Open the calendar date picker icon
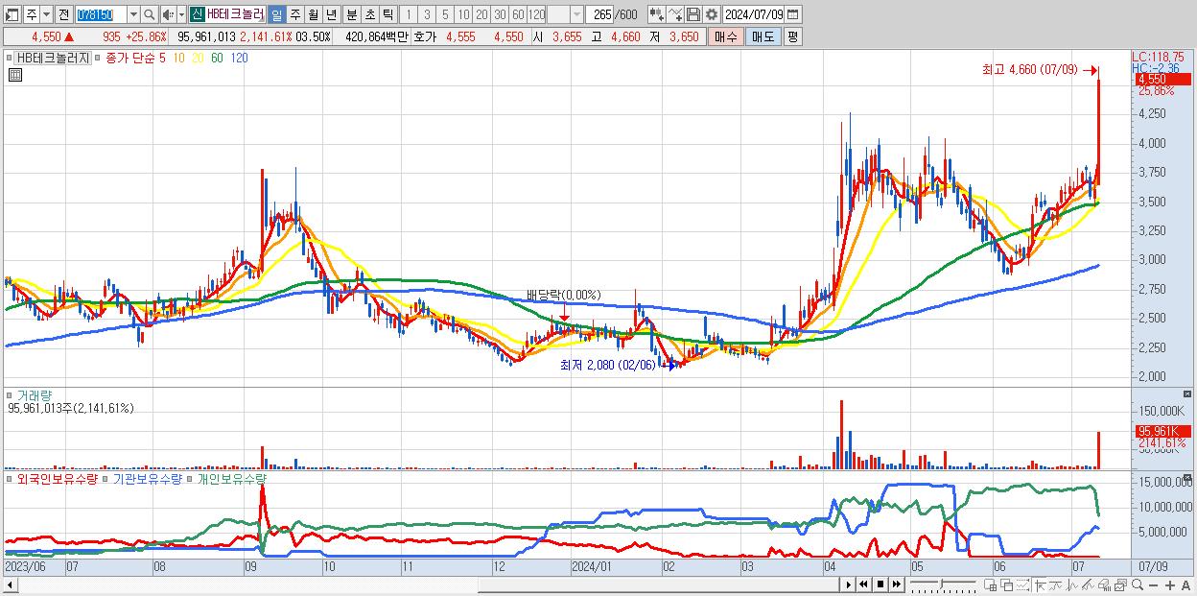This screenshot has height=596, width=1197. pyautogui.click(x=793, y=14)
